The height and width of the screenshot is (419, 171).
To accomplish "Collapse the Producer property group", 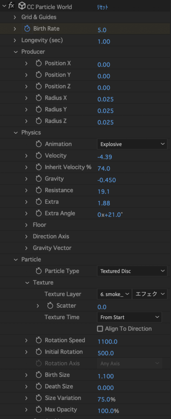I will 15,52.
